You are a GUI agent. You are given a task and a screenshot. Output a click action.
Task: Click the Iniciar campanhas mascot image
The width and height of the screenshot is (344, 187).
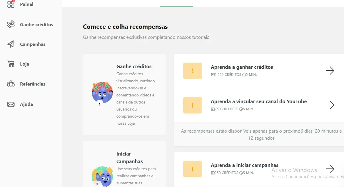click(102, 177)
